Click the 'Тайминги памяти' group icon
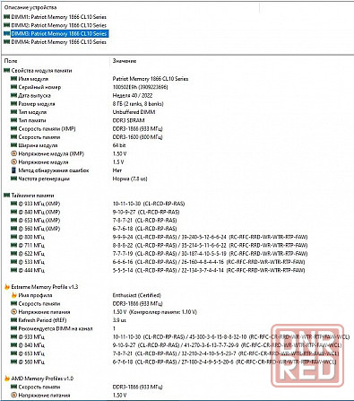 [7, 196]
